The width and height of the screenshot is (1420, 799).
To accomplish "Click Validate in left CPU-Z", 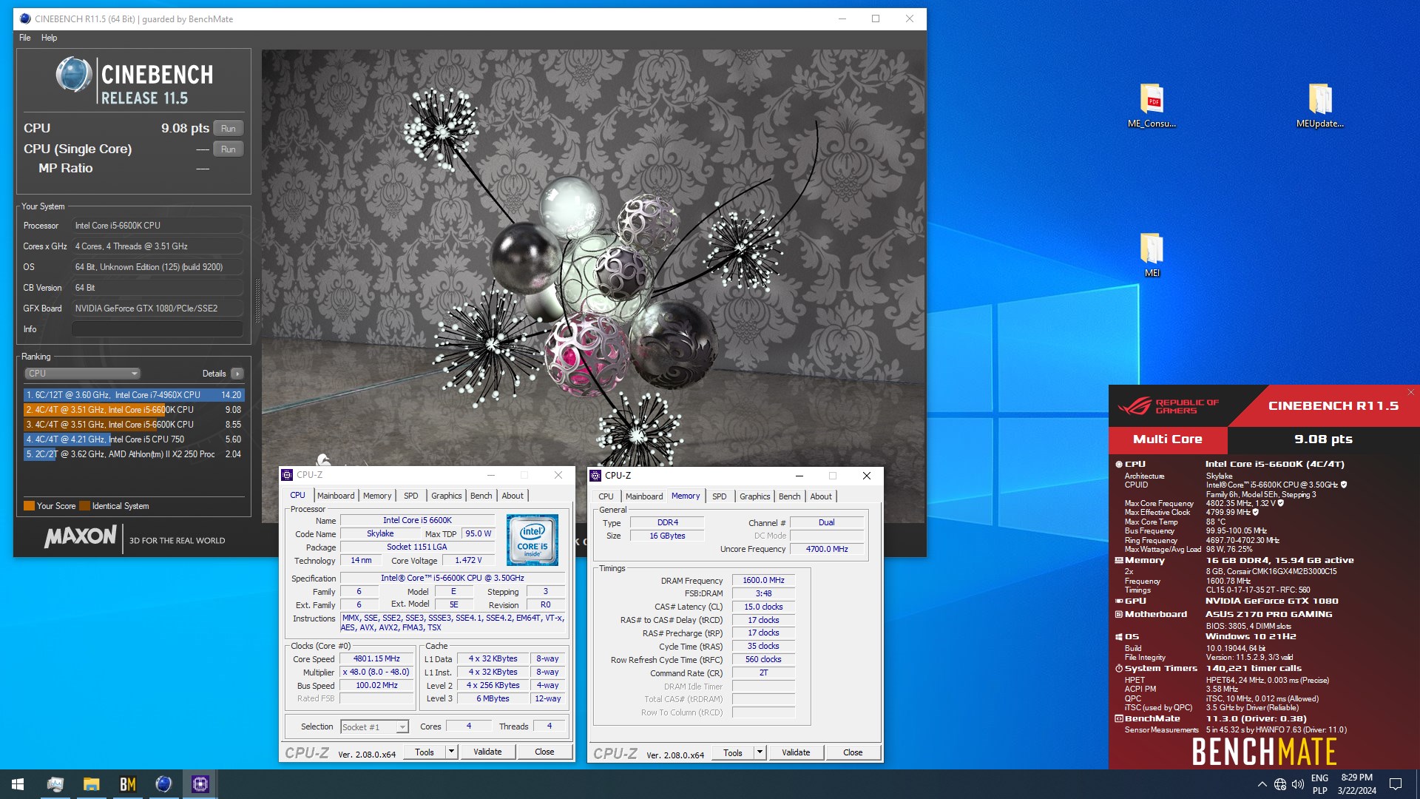I will (x=487, y=752).
